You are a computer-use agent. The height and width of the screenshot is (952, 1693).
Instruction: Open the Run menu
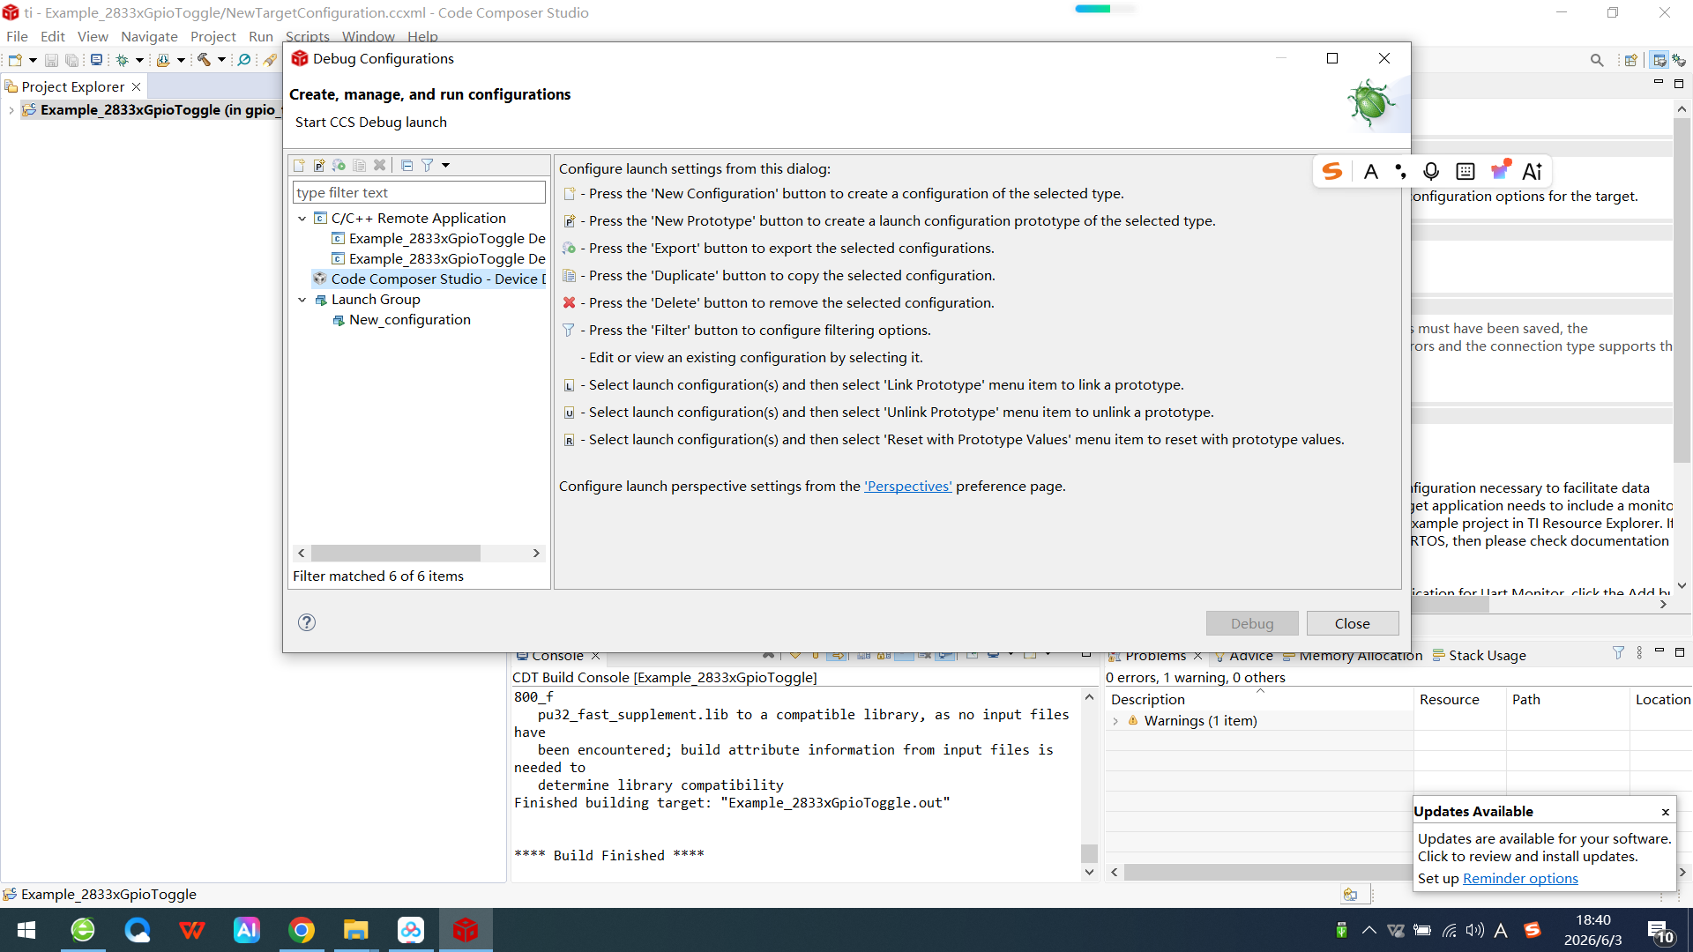tap(261, 36)
